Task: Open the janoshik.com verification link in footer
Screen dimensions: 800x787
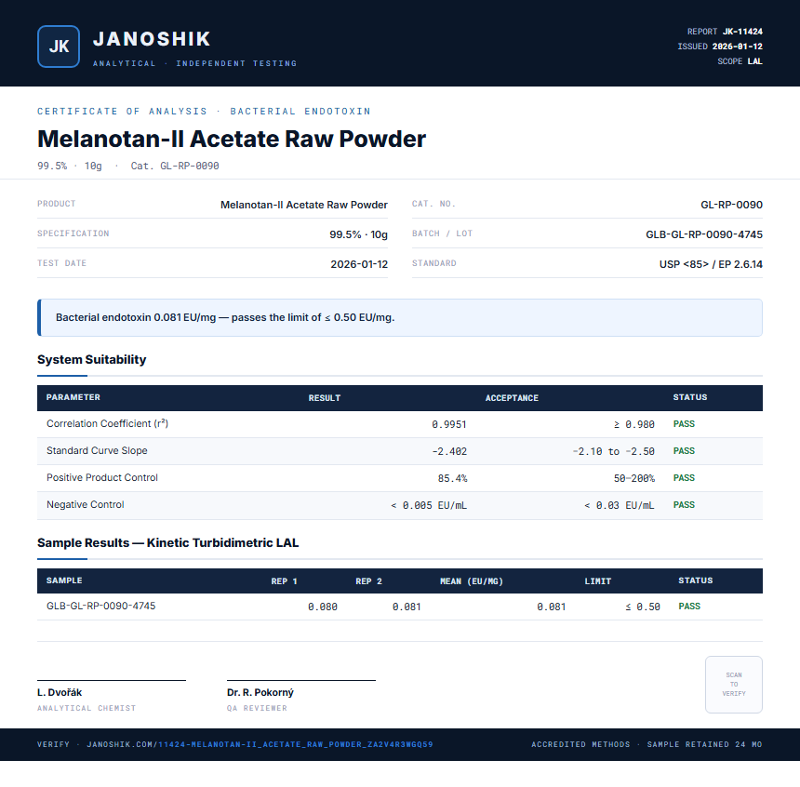Action: tap(260, 744)
